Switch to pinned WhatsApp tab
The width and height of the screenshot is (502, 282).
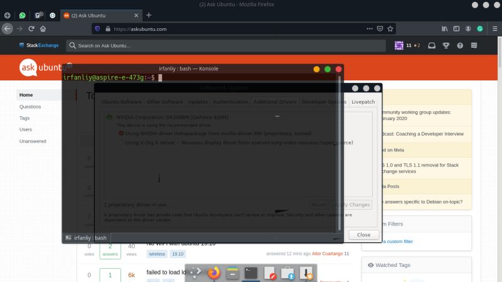22,15
